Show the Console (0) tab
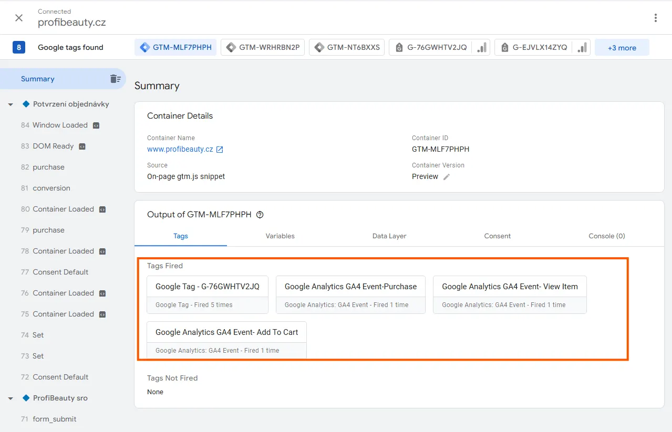This screenshot has height=432, width=672. point(607,236)
